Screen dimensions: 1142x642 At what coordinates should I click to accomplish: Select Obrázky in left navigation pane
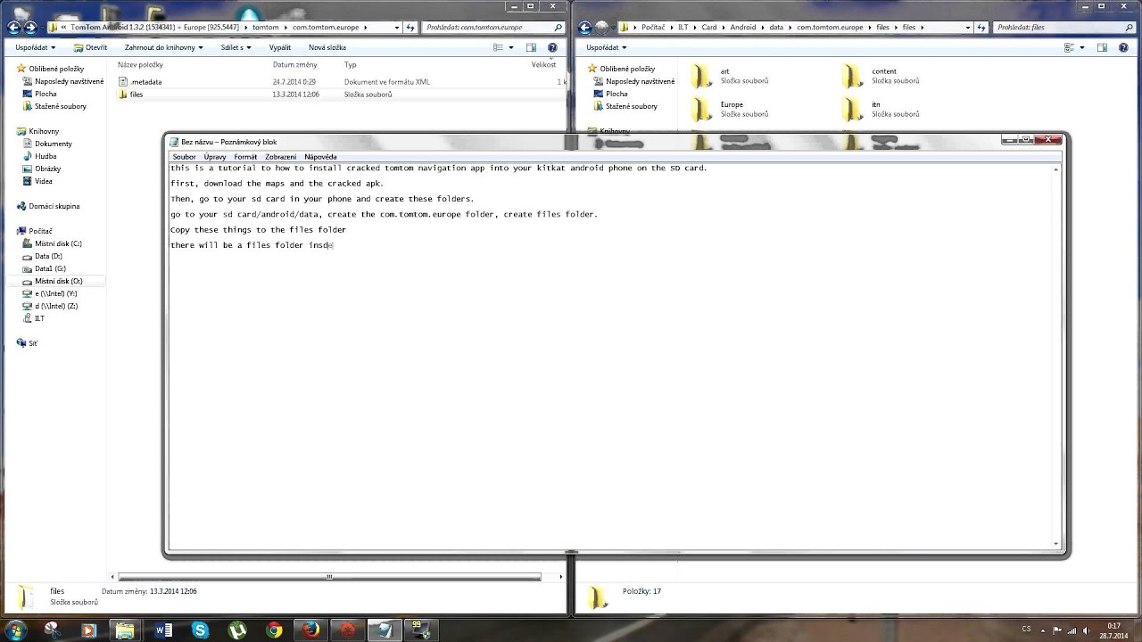[x=48, y=169]
